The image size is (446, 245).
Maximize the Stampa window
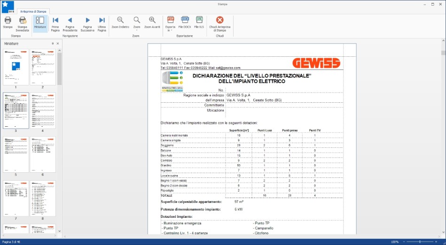[x=433, y=4]
